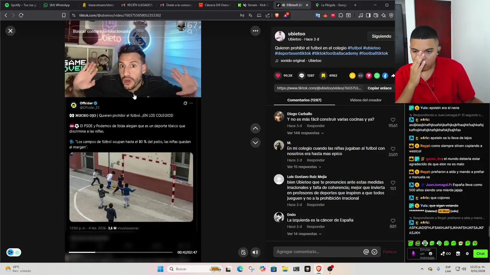This screenshot has height=275, width=490.
Task: Click the Copiar enlace button
Action: [379, 88]
